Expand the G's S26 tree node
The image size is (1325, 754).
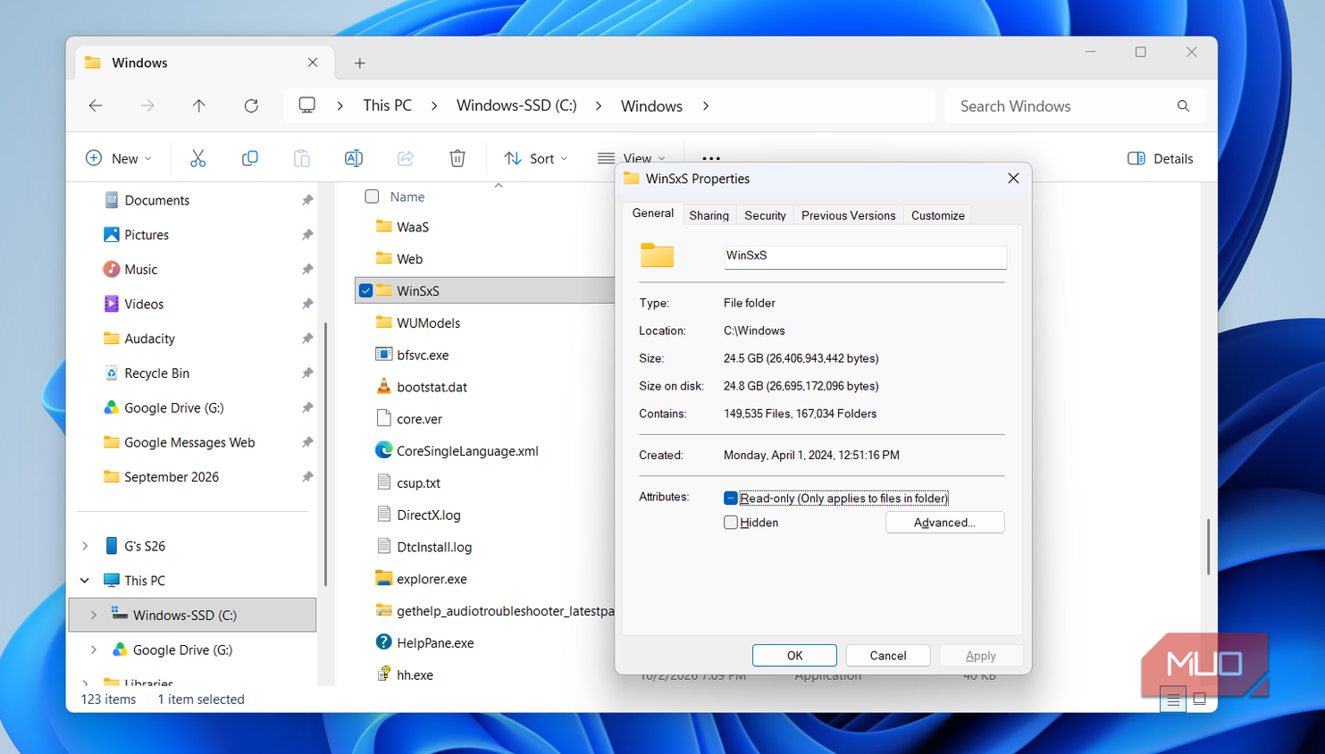pyautogui.click(x=85, y=546)
